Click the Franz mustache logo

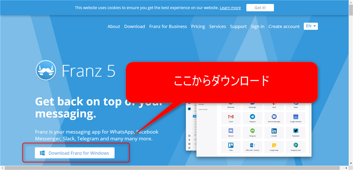[46, 70]
